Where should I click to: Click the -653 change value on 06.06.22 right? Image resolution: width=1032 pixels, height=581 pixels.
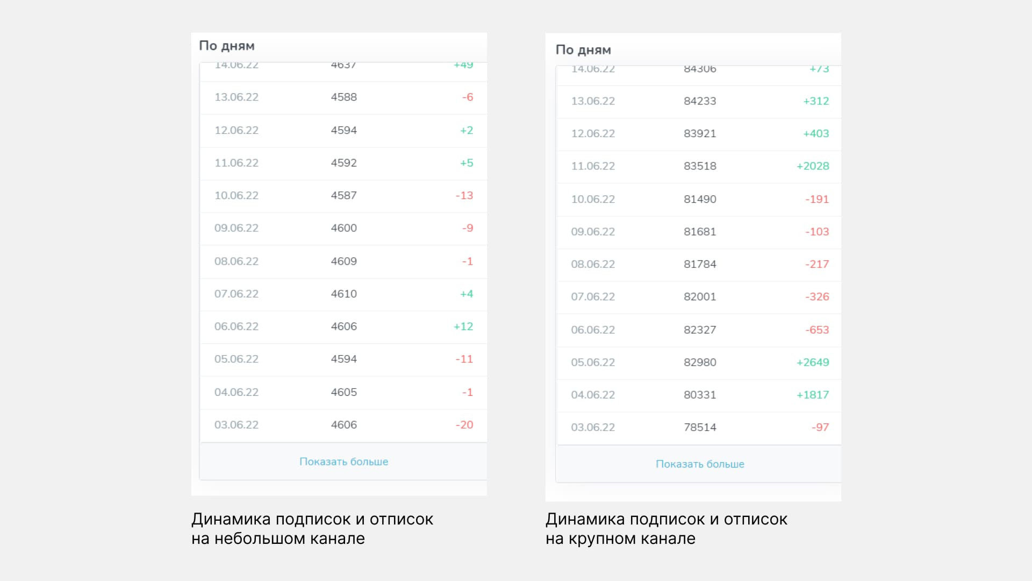[817, 329]
